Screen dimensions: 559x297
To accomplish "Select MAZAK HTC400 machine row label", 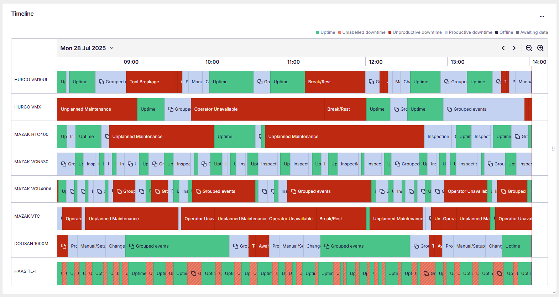I will point(31,134).
